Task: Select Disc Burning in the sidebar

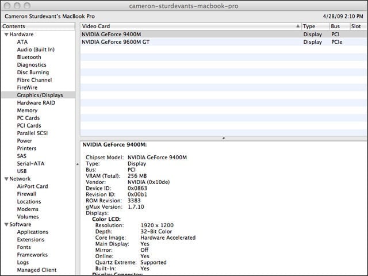Action: pos(33,72)
